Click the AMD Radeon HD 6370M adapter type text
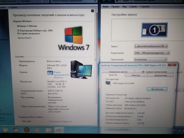 coord(123,84)
